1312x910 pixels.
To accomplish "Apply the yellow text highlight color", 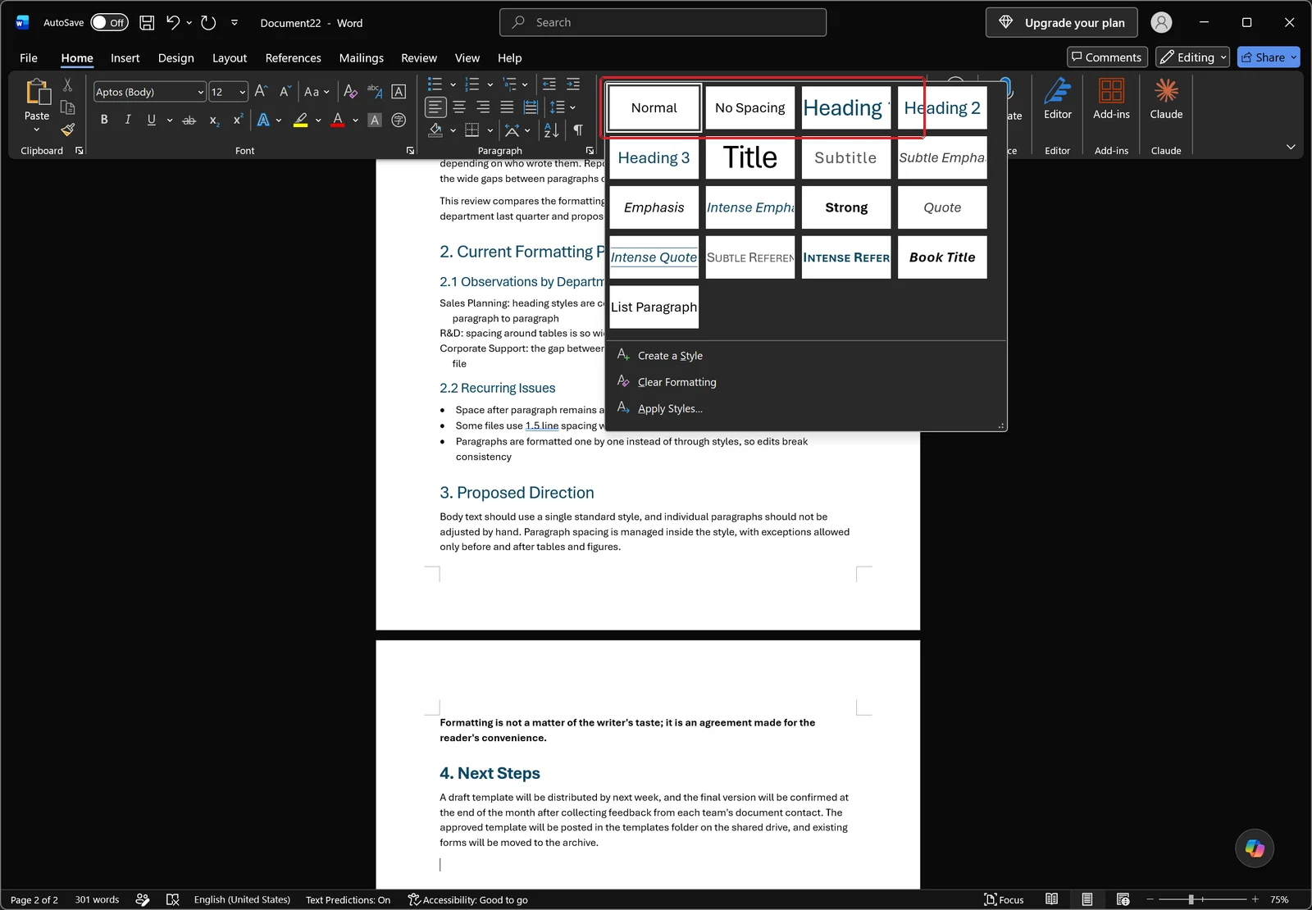I will (x=301, y=120).
